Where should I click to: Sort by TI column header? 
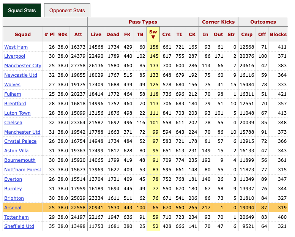point(179,35)
